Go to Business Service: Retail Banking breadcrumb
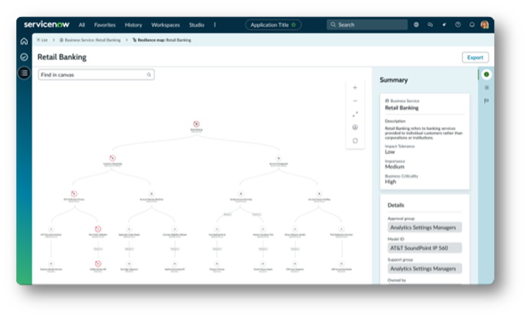Screen dimensions: 527x318 [x=90, y=40]
